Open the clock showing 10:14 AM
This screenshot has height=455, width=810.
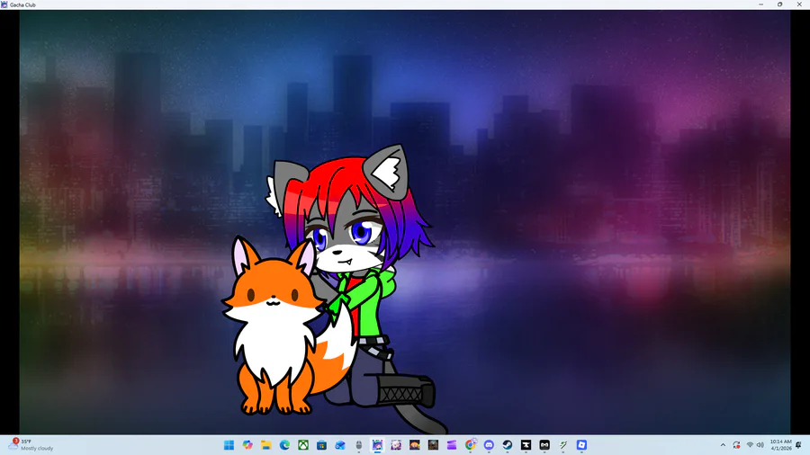pos(780,445)
